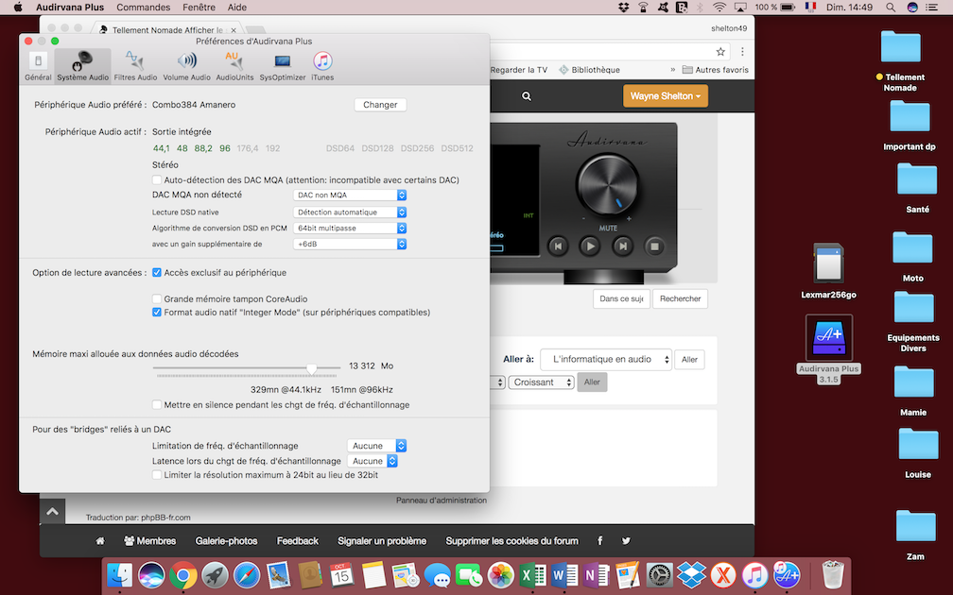This screenshot has height=595, width=953.
Task: Open Audirvana Plus from the Dock
Action: click(787, 574)
